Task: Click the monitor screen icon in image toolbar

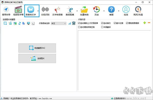Action: 29,23
